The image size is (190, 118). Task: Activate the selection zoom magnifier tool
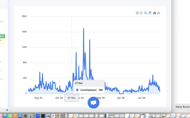point(146,13)
